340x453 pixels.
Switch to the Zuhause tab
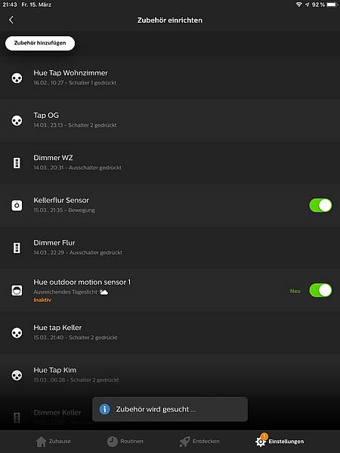click(54, 442)
